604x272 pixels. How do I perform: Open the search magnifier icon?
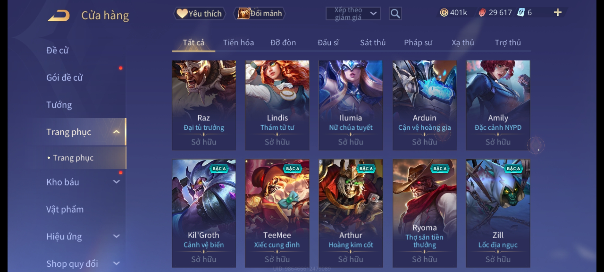pos(395,14)
